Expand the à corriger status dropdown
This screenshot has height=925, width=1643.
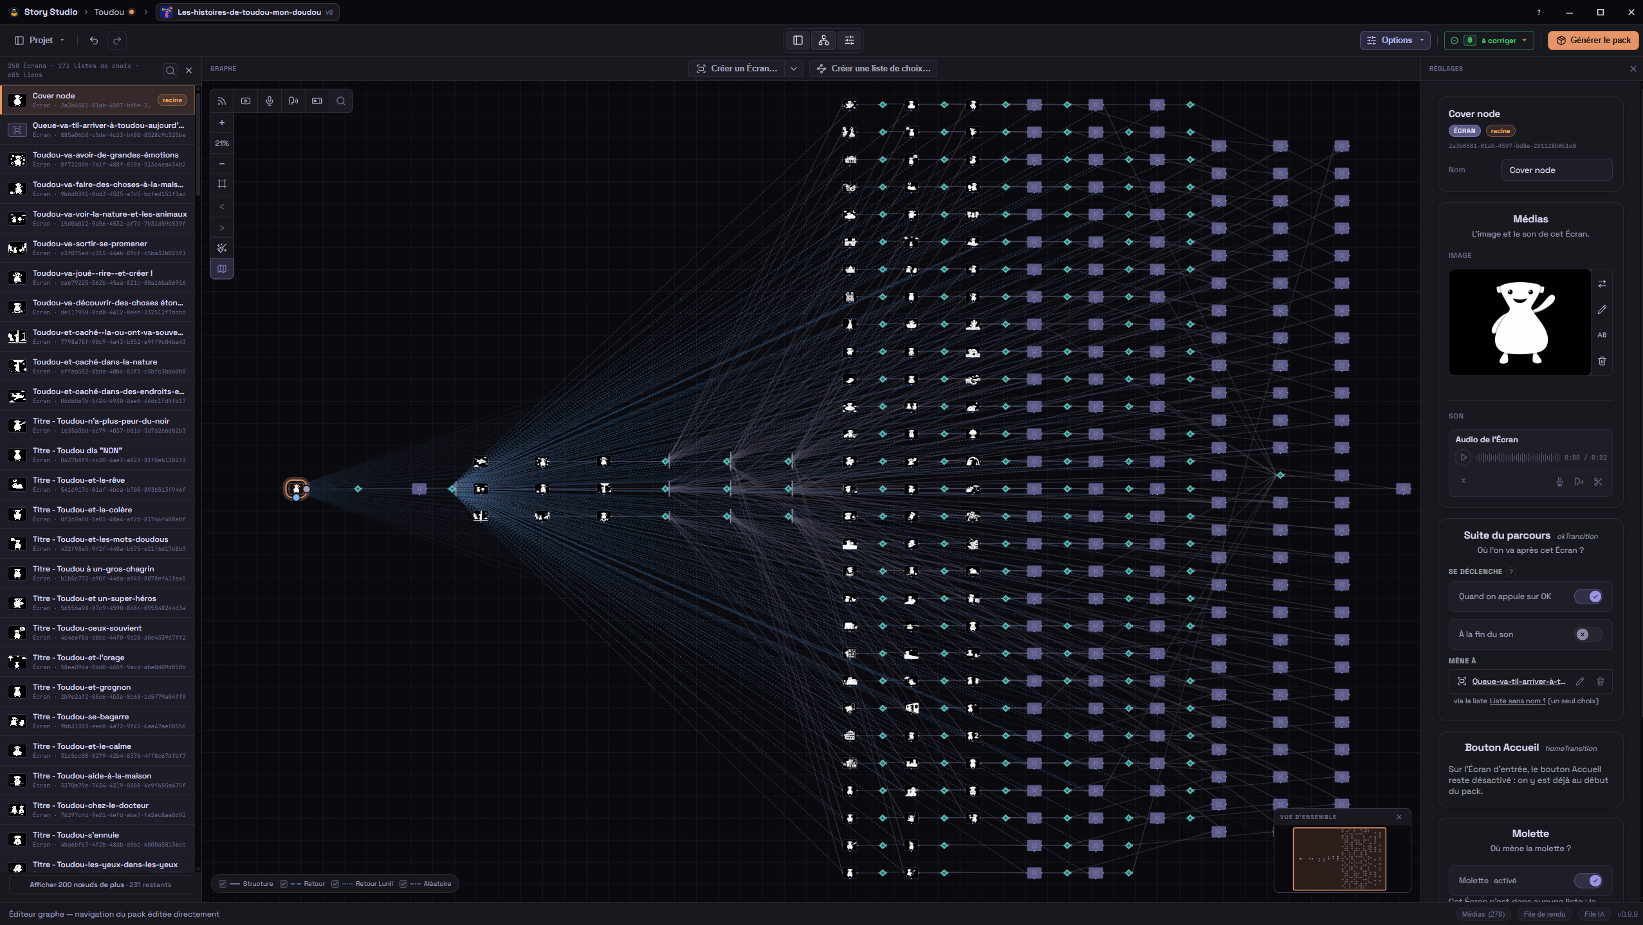1489,40
